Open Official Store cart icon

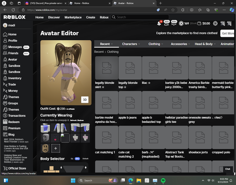[5, 168]
